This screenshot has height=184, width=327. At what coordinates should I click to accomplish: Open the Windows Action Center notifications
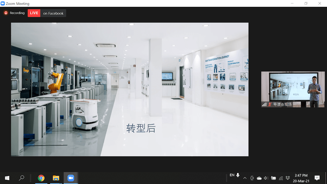point(317,178)
